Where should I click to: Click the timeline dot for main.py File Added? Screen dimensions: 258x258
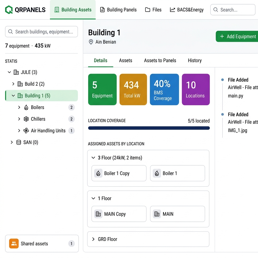pos(222,80)
